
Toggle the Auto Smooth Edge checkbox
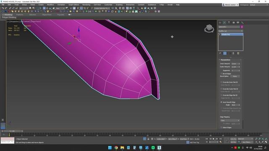[x=222, y=102]
